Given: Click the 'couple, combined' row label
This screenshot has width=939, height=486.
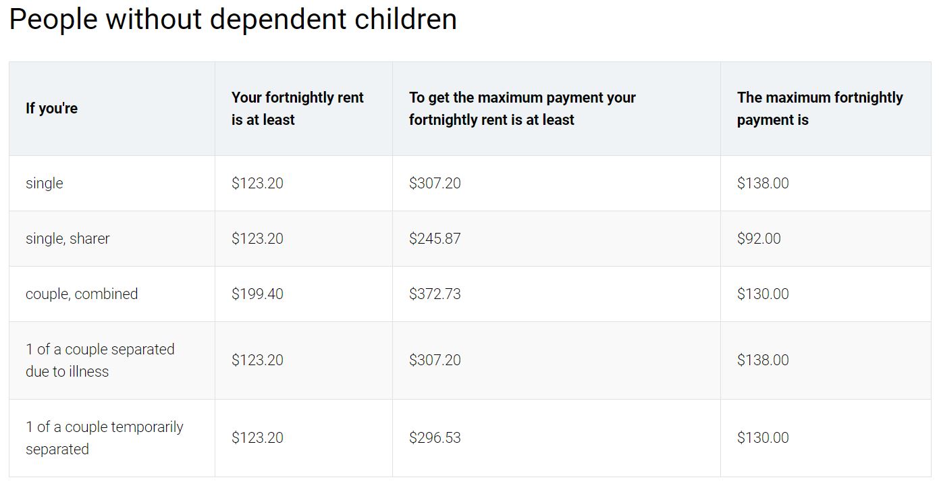Looking at the screenshot, I should click(82, 294).
